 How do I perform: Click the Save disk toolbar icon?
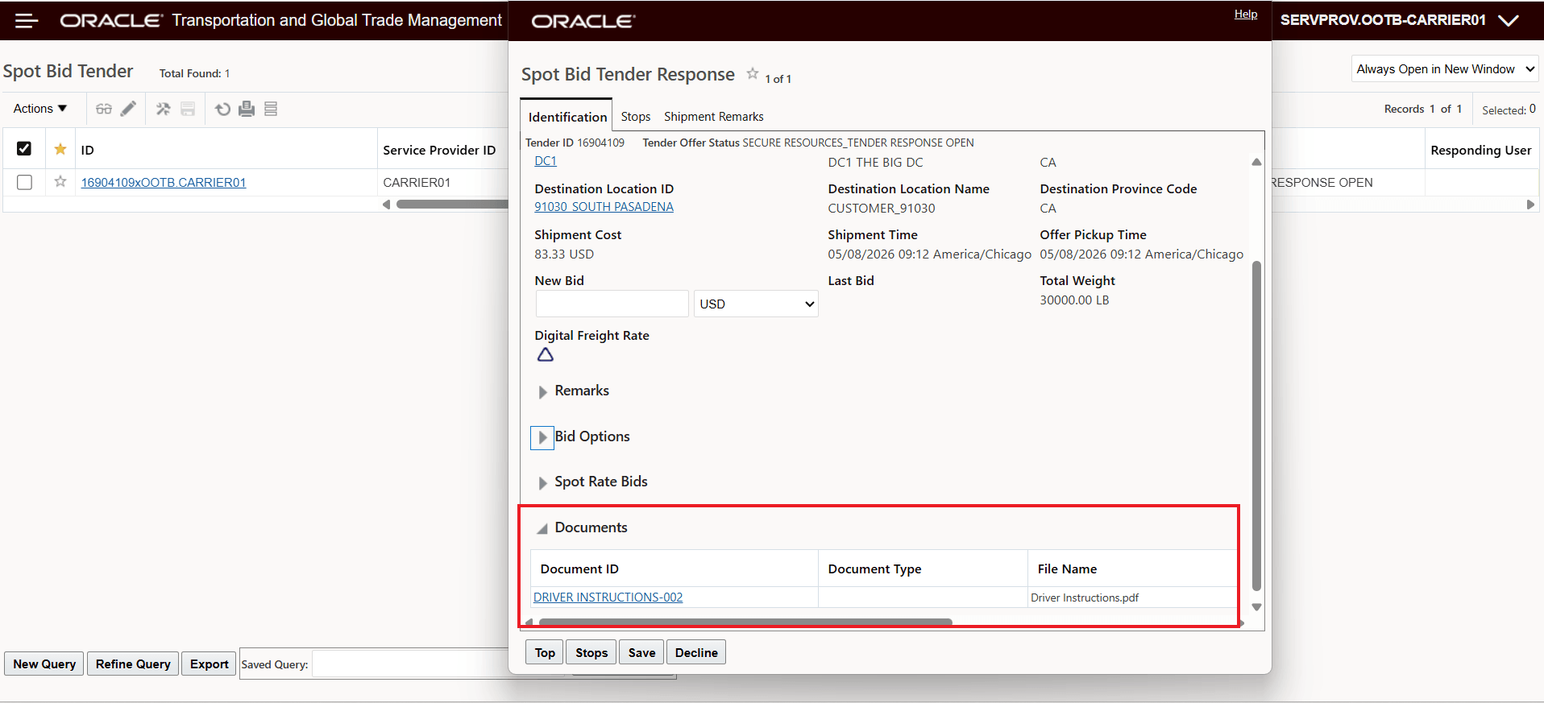(188, 109)
